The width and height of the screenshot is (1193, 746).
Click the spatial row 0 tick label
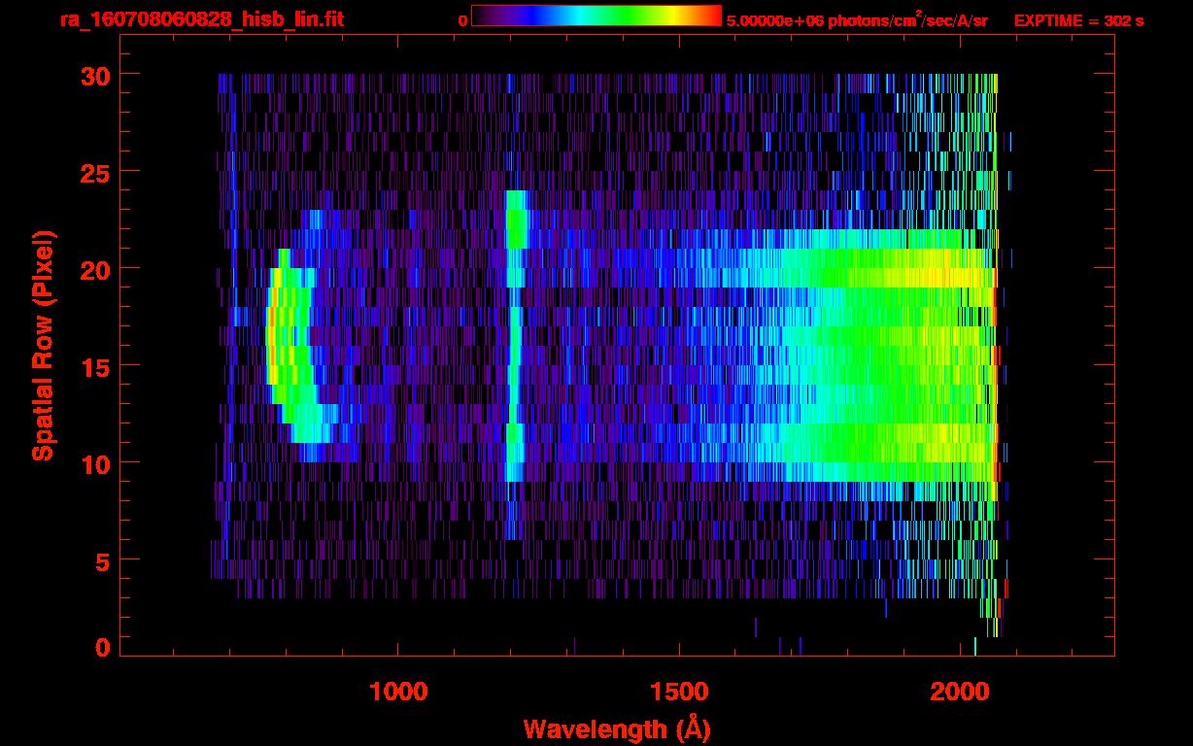pos(101,647)
